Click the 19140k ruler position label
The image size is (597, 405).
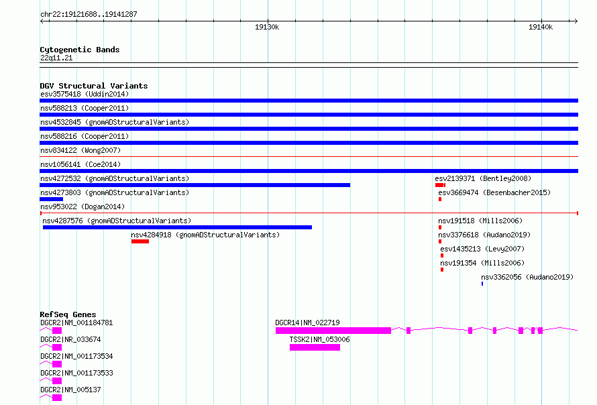click(x=541, y=27)
